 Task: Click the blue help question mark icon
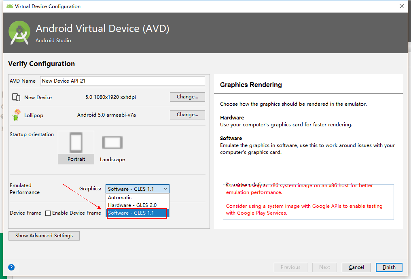tap(11, 267)
